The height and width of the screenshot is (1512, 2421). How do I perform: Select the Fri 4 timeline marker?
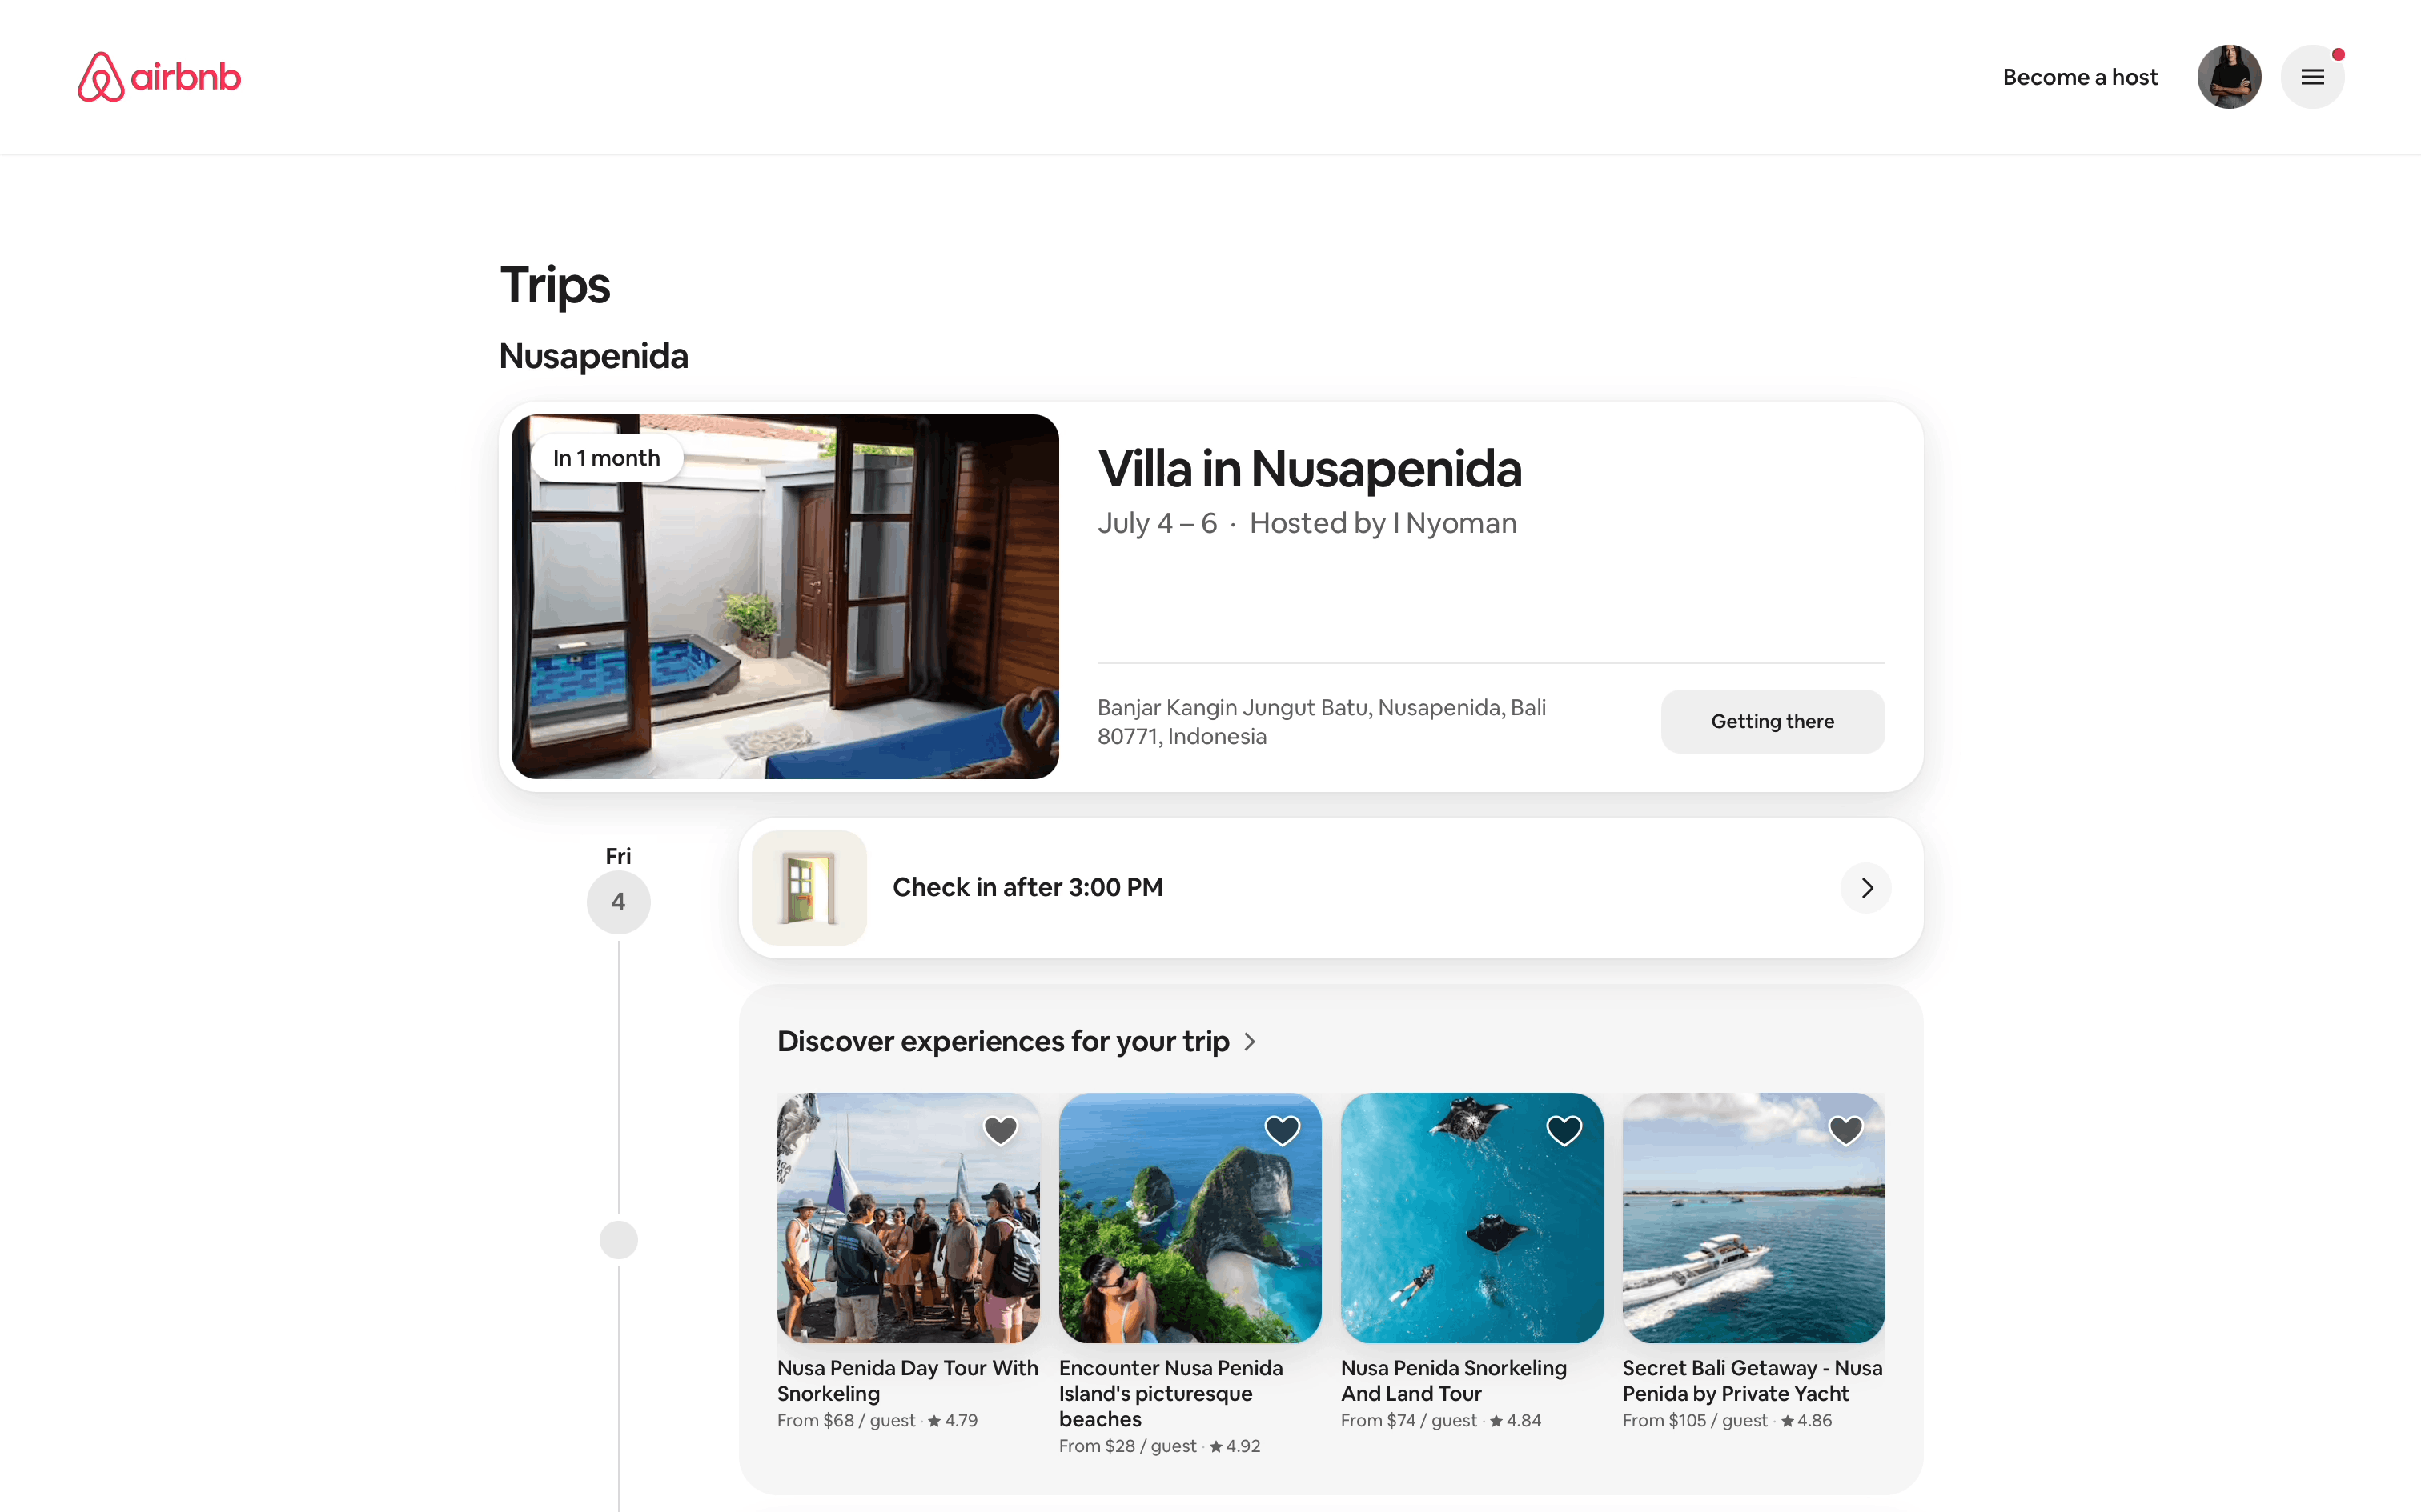point(618,902)
